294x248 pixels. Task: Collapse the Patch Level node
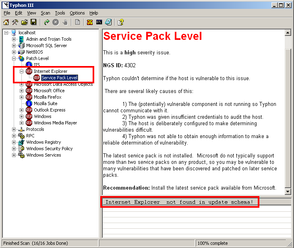click(14, 58)
